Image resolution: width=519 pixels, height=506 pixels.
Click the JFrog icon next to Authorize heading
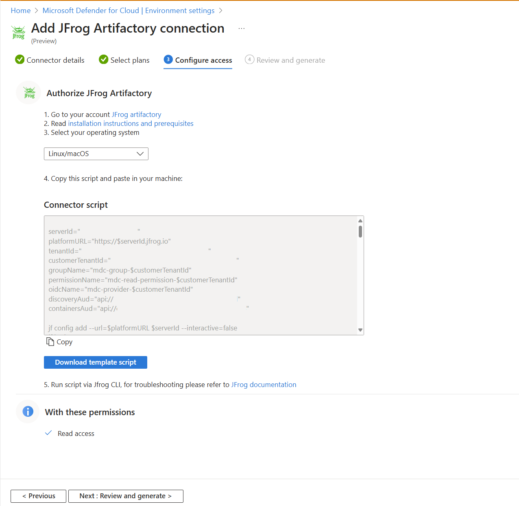tap(29, 93)
